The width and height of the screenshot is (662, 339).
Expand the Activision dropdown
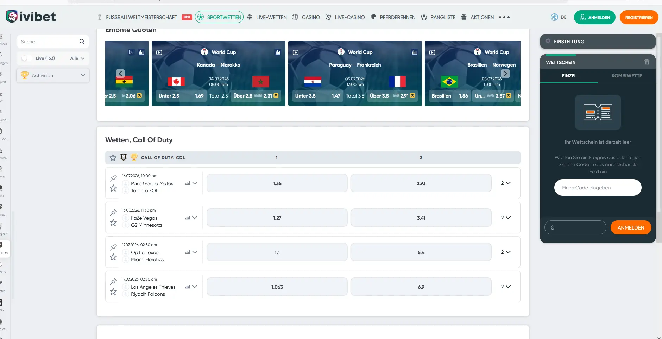[x=53, y=75]
